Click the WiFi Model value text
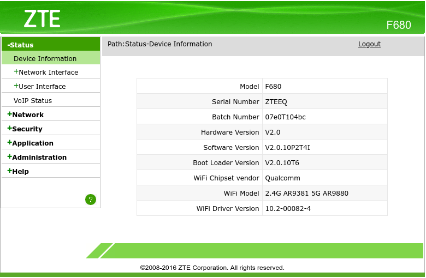This screenshot has height=278, width=426. pyautogui.click(x=307, y=194)
